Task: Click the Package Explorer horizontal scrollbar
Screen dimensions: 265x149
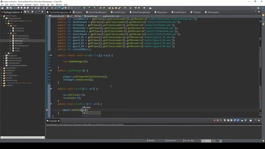Action: click(23, 137)
